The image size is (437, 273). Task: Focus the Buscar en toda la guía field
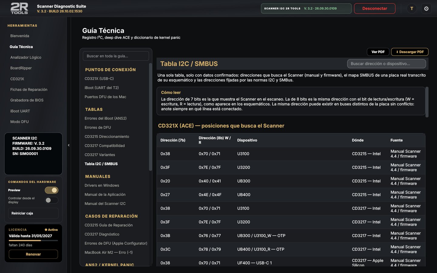116,56
